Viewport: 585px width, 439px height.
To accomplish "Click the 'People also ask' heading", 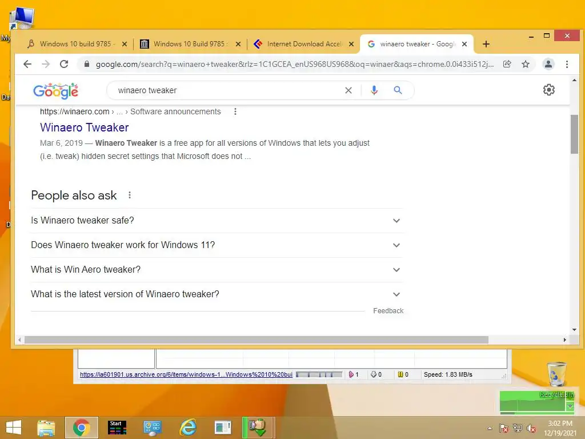I will [74, 195].
